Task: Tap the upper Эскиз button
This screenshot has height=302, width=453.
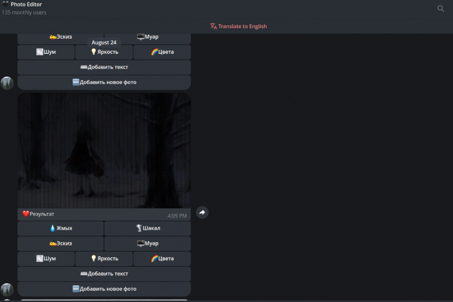Action: point(61,37)
